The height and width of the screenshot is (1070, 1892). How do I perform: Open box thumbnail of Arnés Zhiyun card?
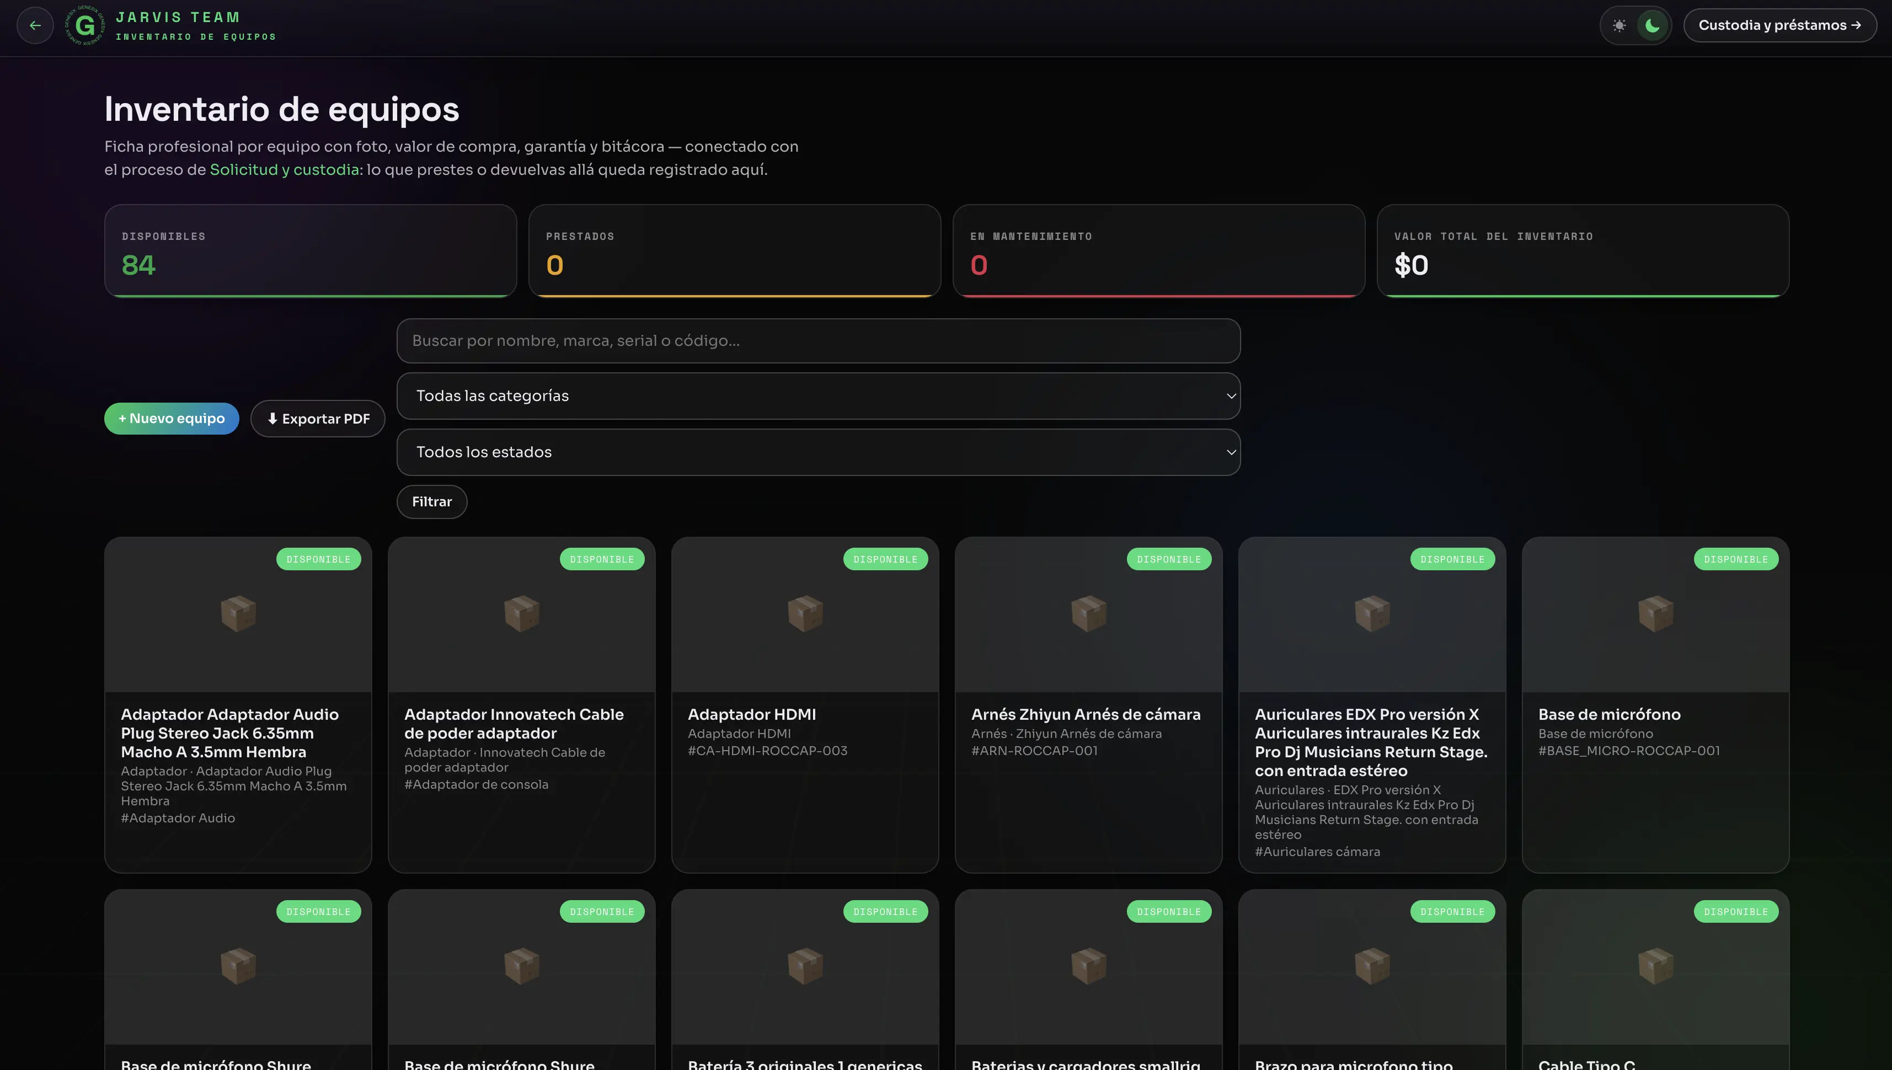(1089, 614)
